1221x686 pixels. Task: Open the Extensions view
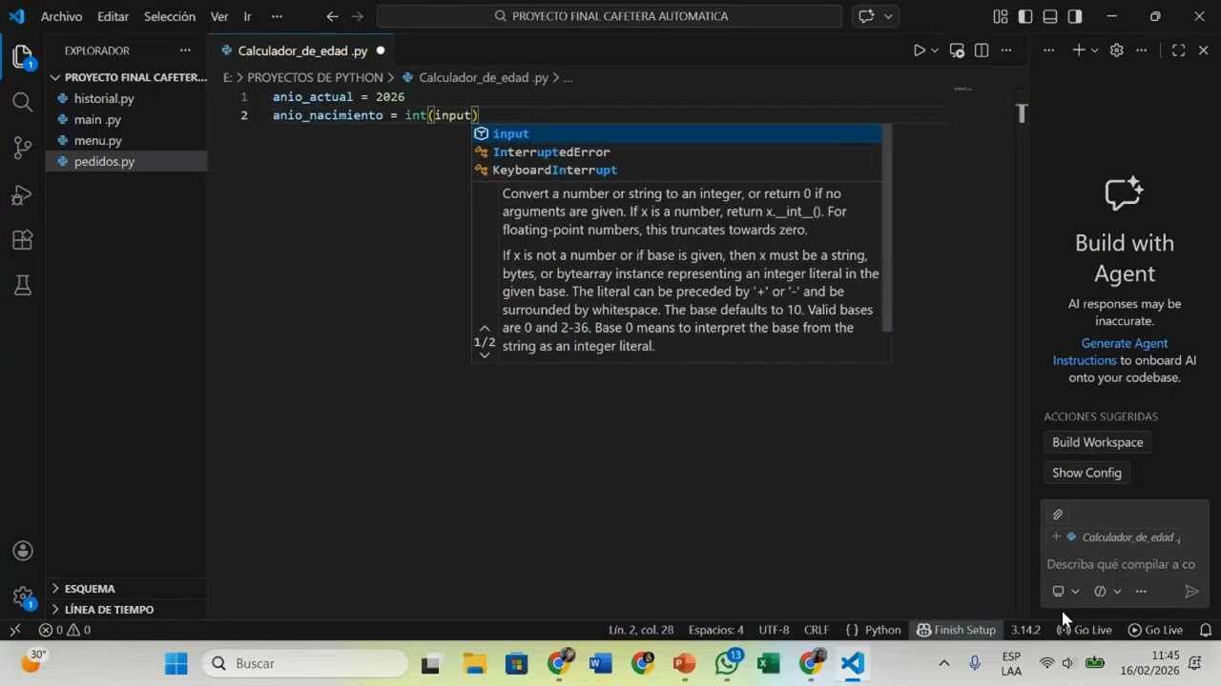(23, 240)
